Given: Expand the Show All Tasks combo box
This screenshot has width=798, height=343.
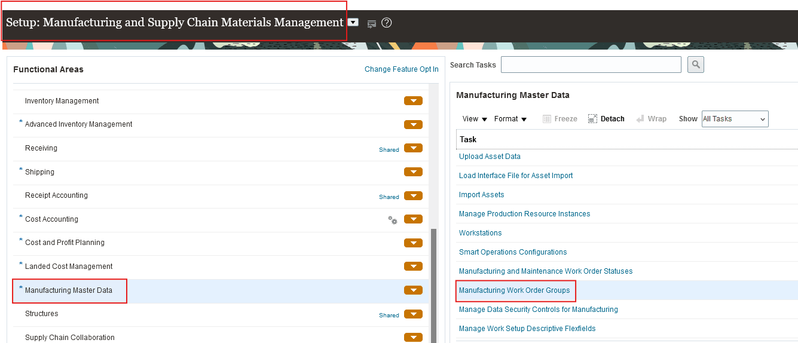Looking at the screenshot, I should (x=735, y=119).
